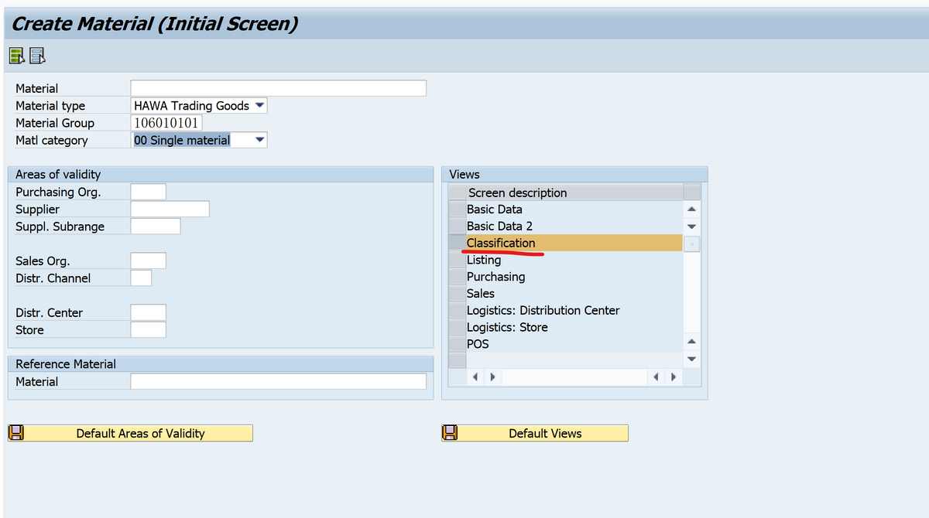
Task: Select the Basic Data view checkbox
Action: click(455, 209)
